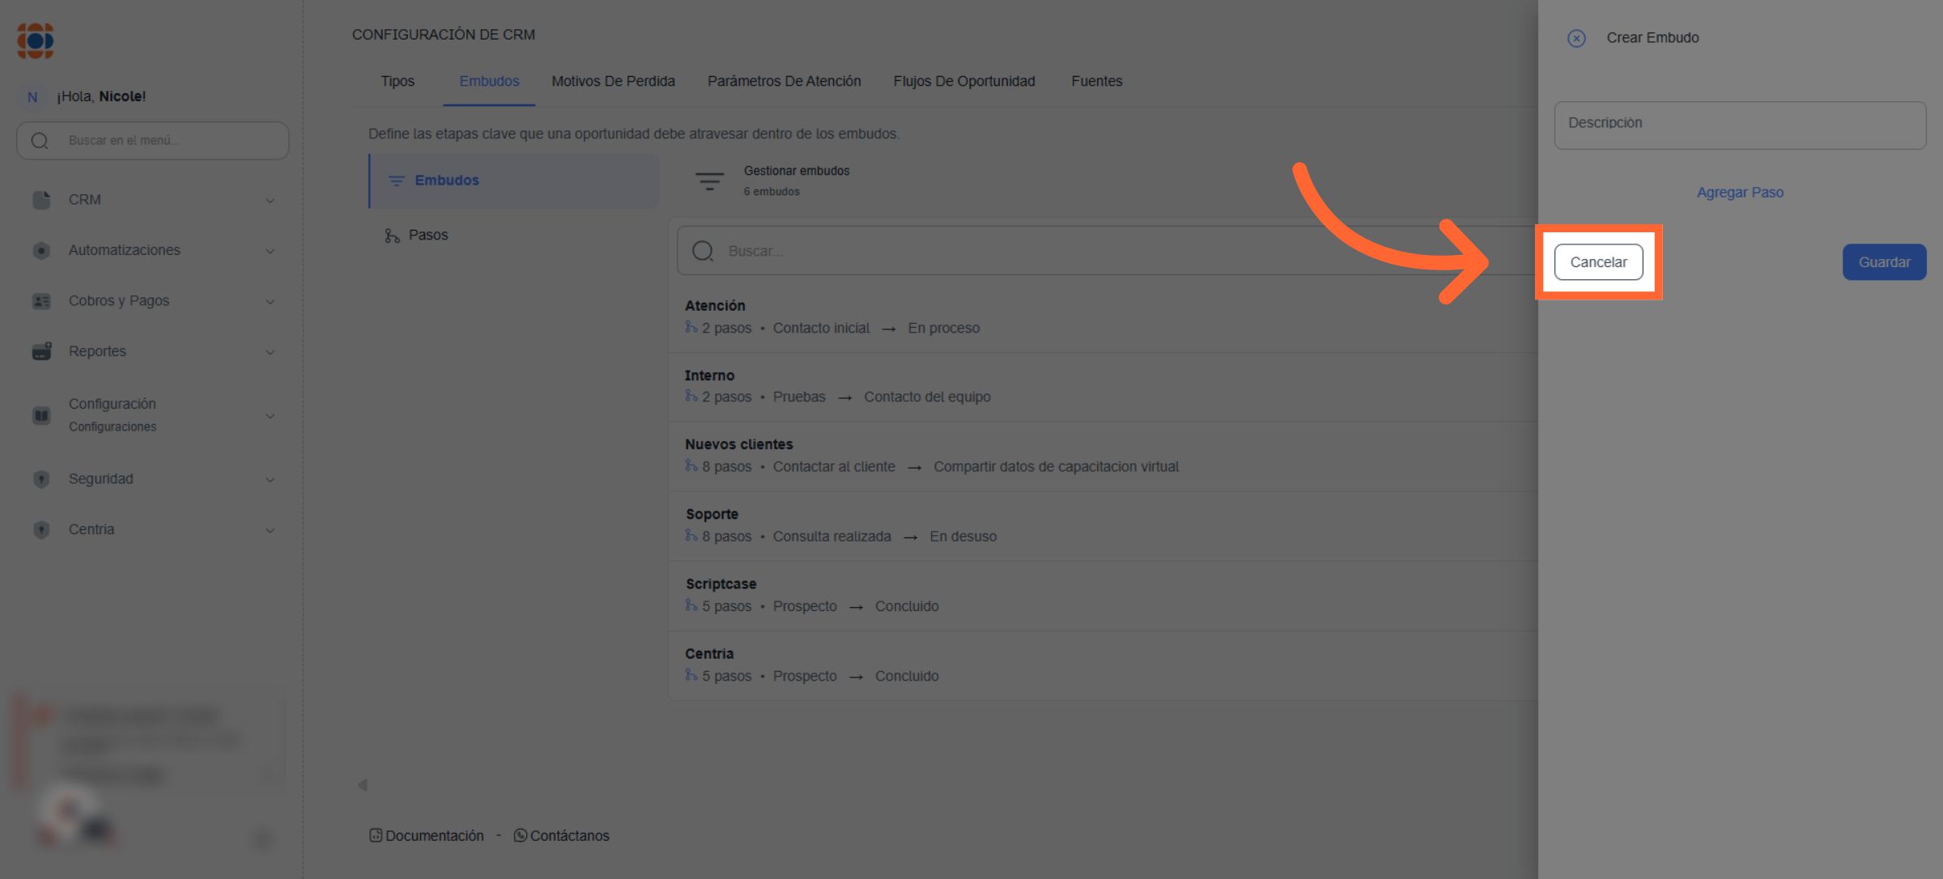The width and height of the screenshot is (1943, 879).
Task: Click the CRM sidebar icon
Action: [x=41, y=200]
